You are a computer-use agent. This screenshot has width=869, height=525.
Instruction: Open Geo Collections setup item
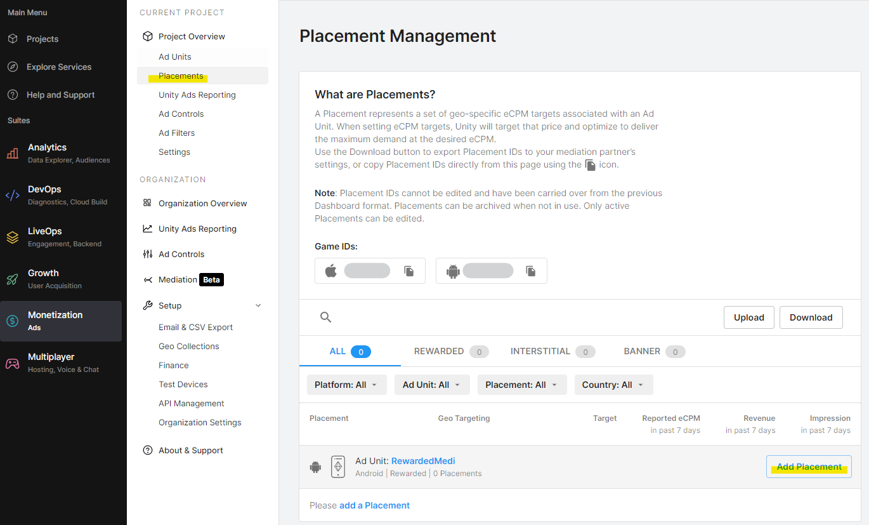189,346
